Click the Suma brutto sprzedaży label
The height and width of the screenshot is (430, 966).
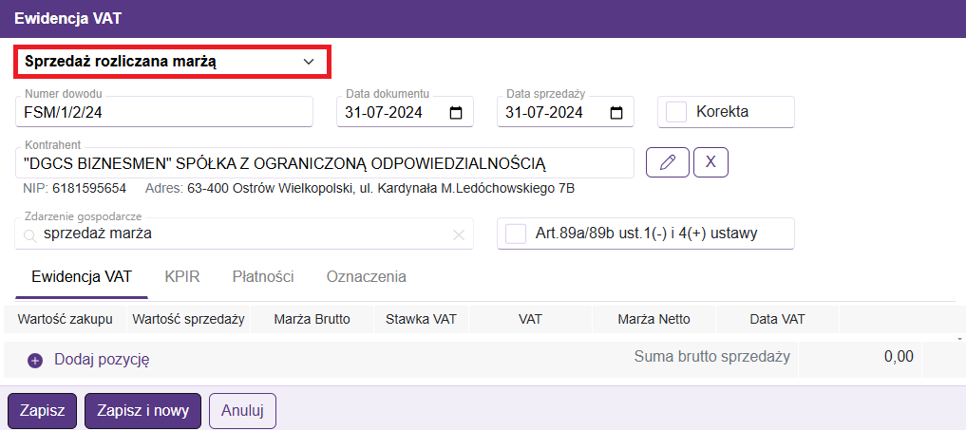point(712,357)
